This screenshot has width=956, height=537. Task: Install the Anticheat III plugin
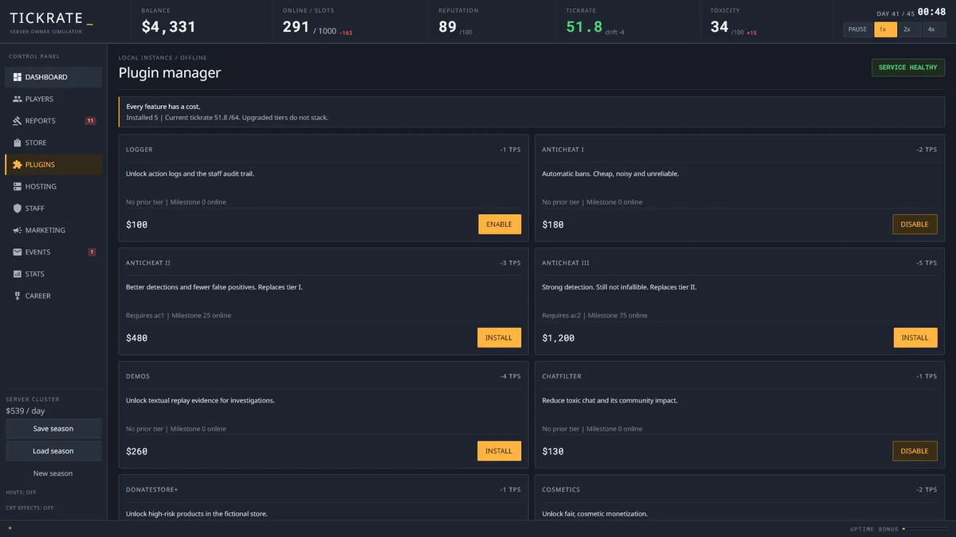(x=915, y=337)
